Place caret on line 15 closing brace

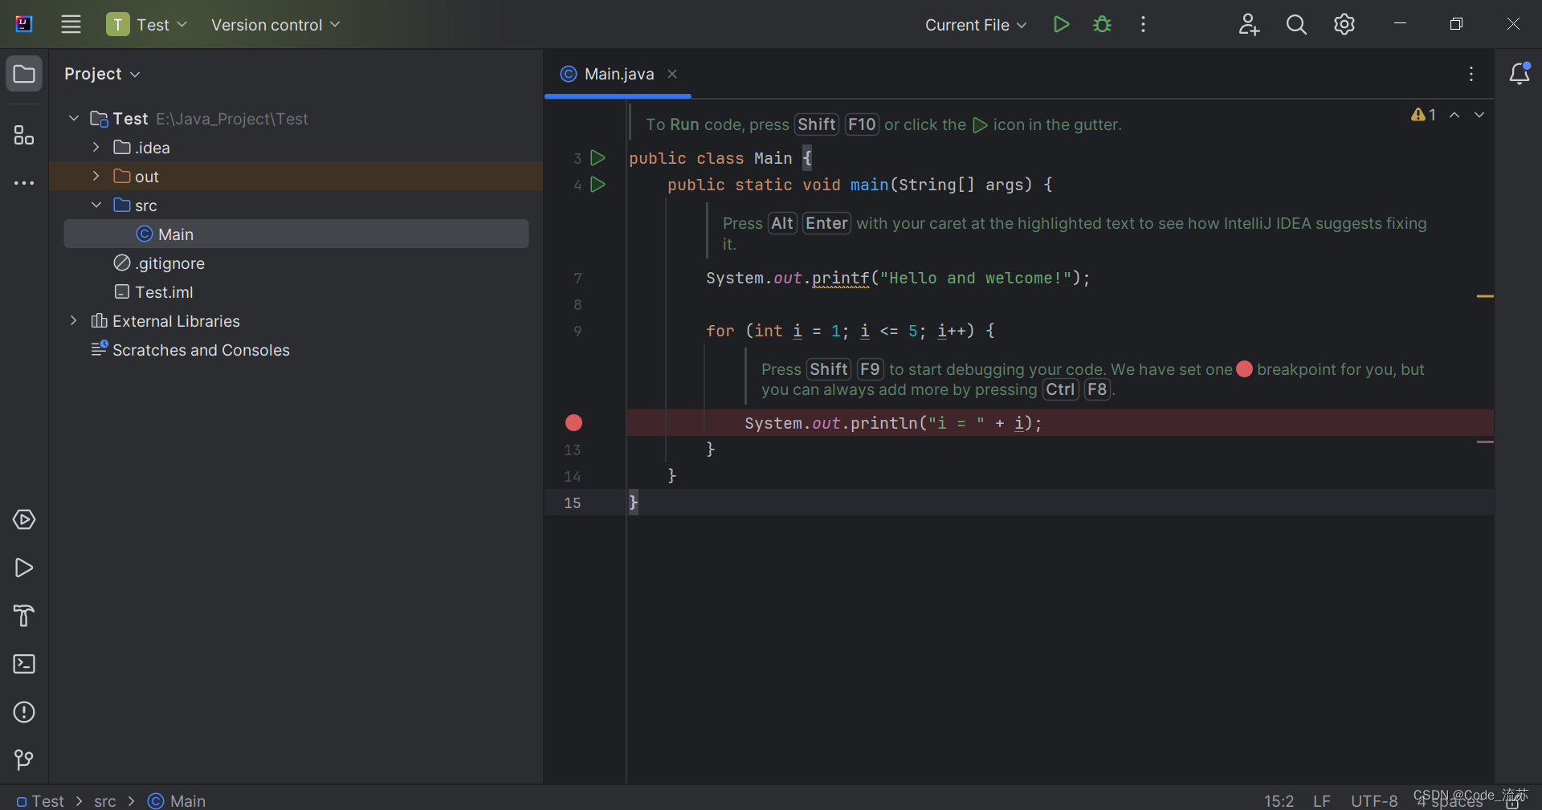[x=633, y=503]
